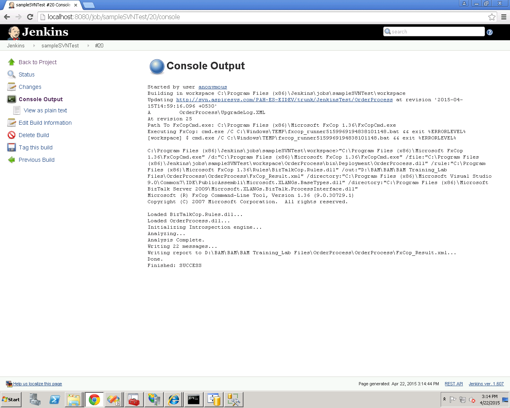Click the browser back arrow
510x408 pixels.
tap(7, 17)
